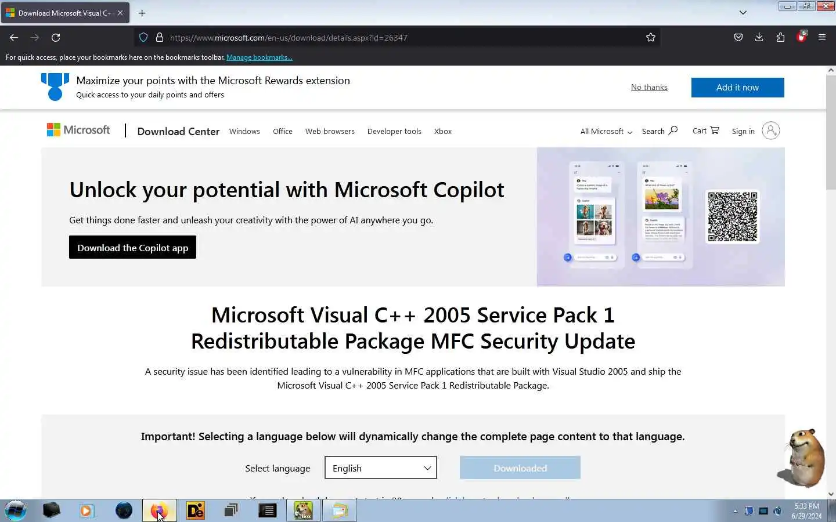Dismiss Rewards banner with No thanks
The height and width of the screenshot is (522, 836).
coord(649,88)
